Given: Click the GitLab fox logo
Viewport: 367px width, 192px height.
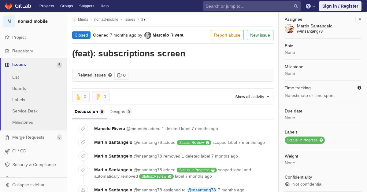Looking at the screenshot, I should pyautogui.click(x=9, y=6).
